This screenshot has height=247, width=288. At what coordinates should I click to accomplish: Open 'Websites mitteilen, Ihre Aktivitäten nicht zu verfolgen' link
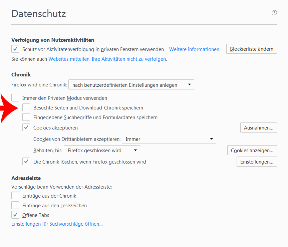point(107,59)
